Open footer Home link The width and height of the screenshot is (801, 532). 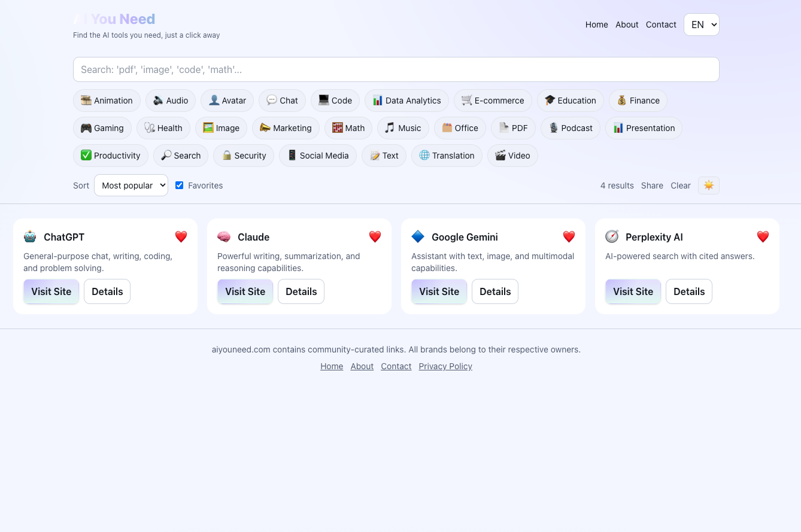click(332, 366)
